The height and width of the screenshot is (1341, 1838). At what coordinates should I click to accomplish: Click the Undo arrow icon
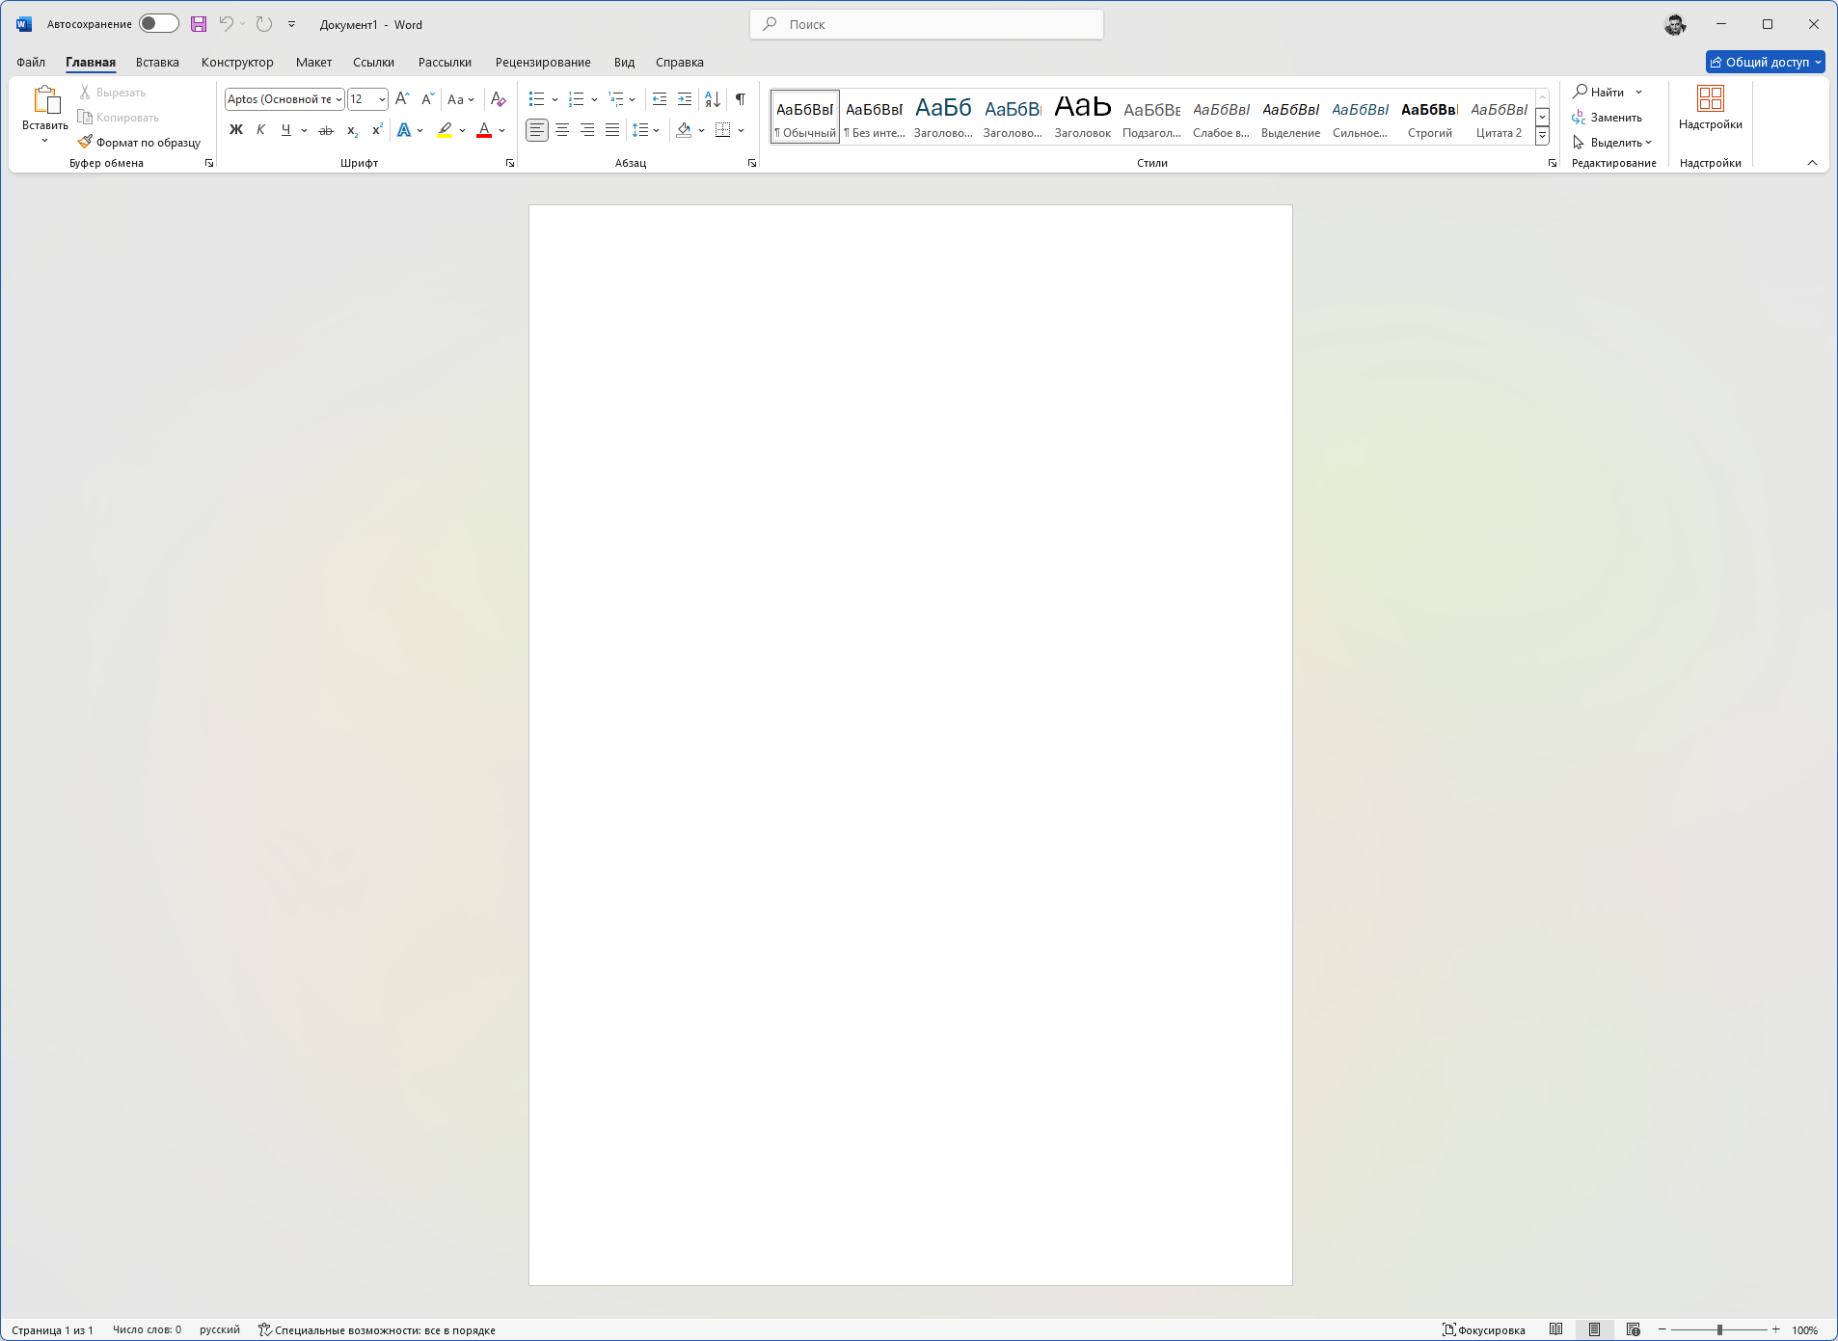pos(226,24)
